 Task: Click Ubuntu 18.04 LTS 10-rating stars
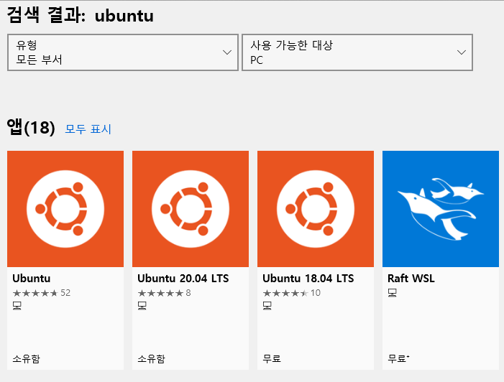[x=285, y=293]
